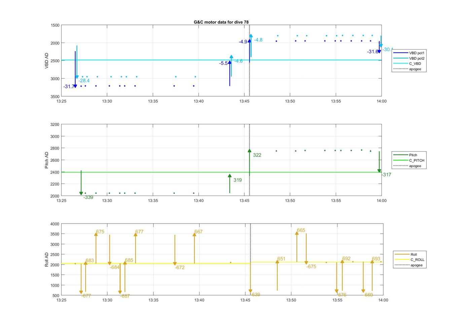Click the '322' pitch data label
This screenshot has width=471, height=332.
[x=257, y=155]
